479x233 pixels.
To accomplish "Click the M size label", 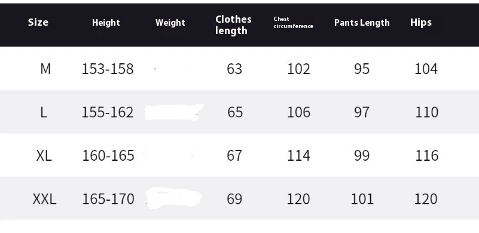I will tap(45, 69).
